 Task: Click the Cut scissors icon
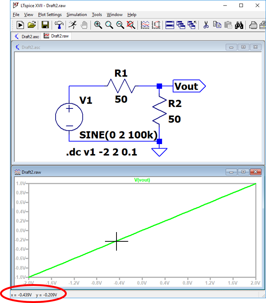click(x=206, y=25)
